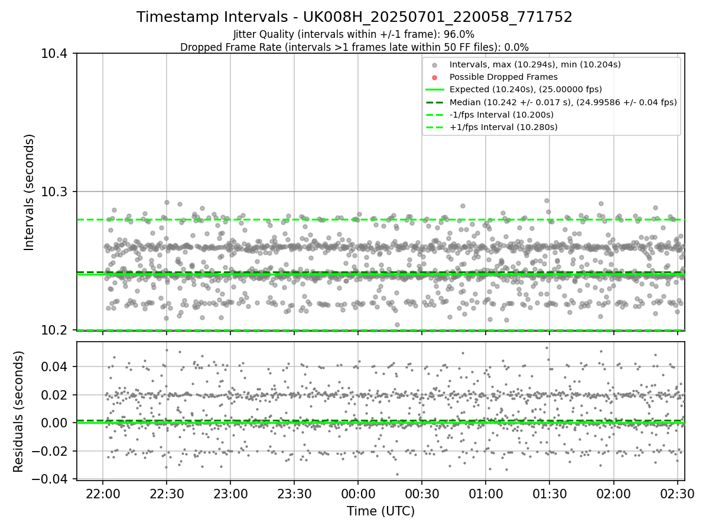This screenshot has width=709, height=532.
Task: Click the solid green line sample beside 'Expected' in the legend
Action: click(434, 90)
